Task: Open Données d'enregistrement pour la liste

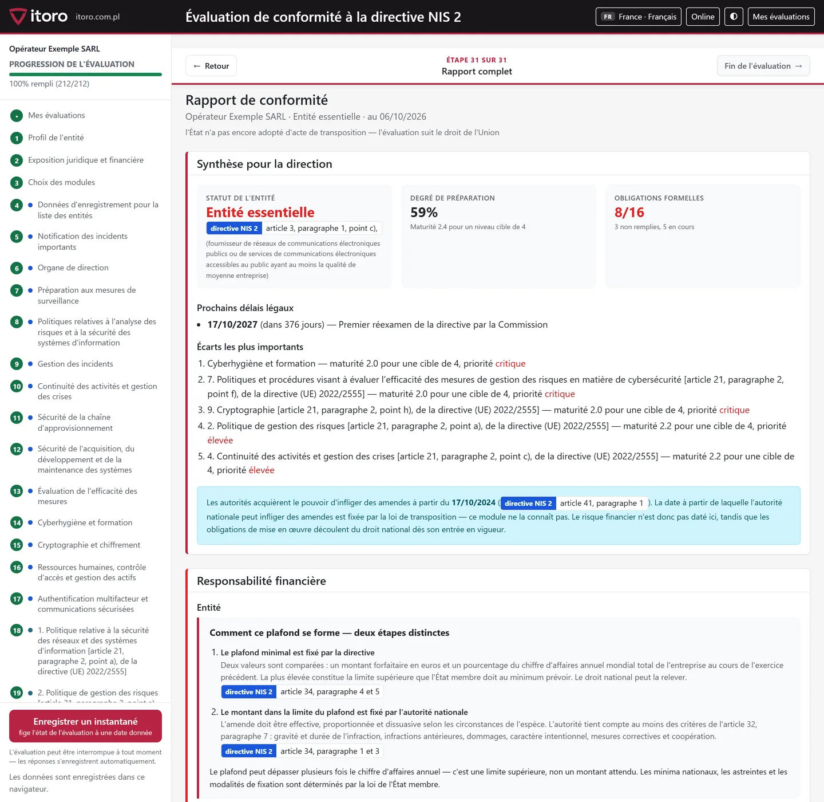Action: (x=98, y=210)
